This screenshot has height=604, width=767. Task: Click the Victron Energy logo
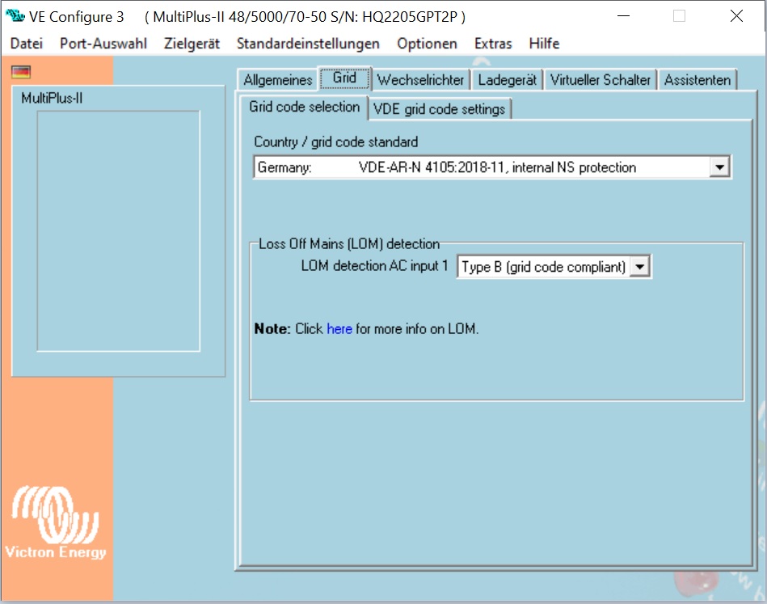55,522
